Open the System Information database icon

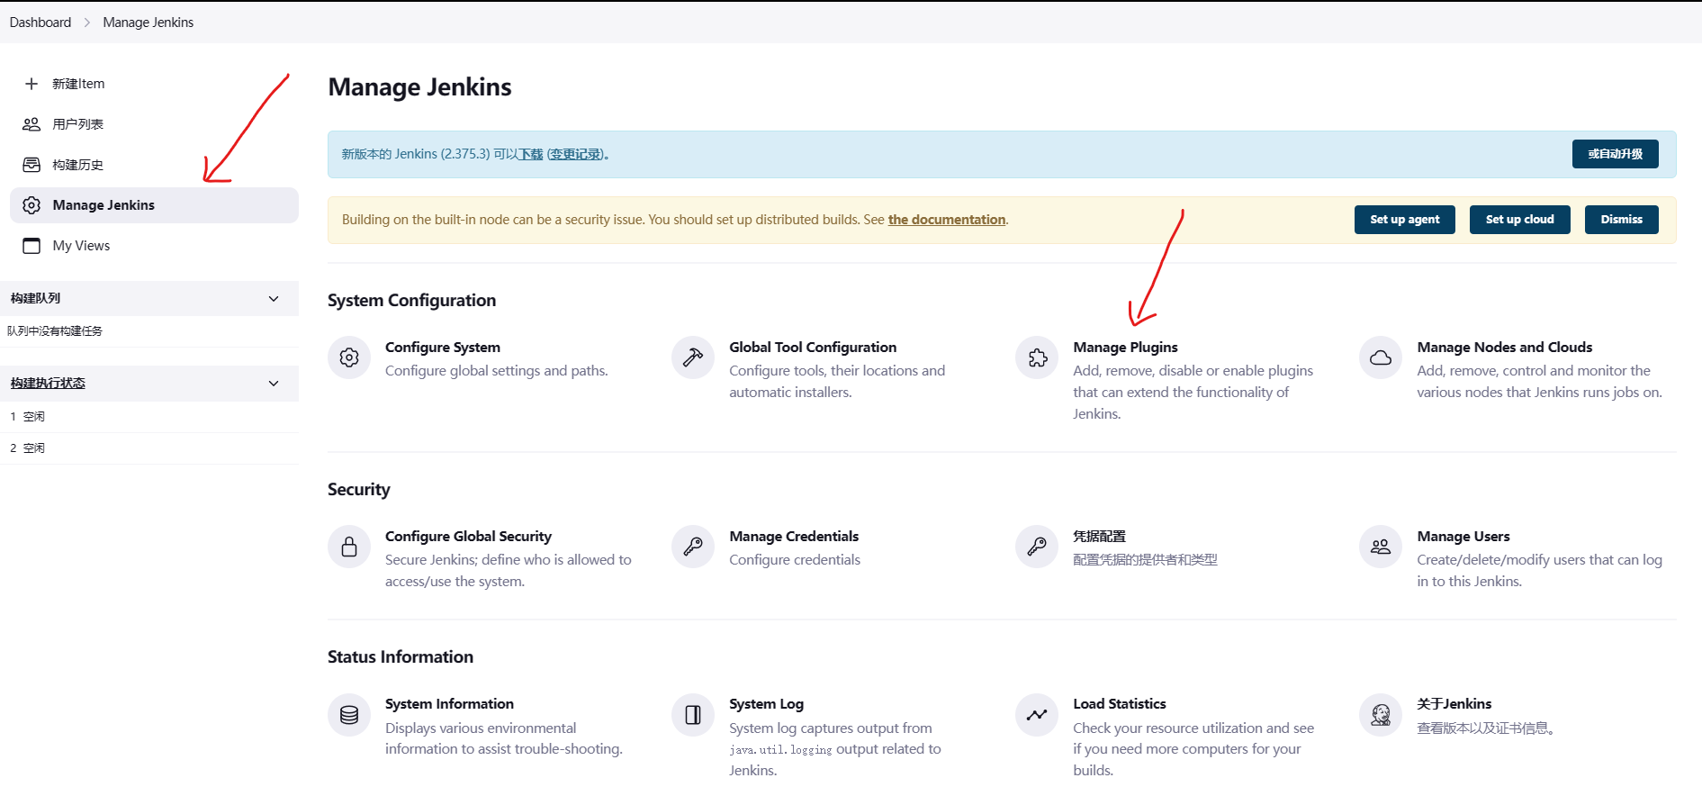pos(349,715)
